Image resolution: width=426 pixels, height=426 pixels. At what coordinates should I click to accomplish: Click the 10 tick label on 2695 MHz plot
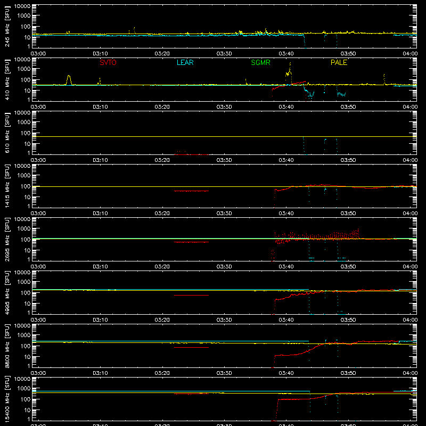point(27,250)
